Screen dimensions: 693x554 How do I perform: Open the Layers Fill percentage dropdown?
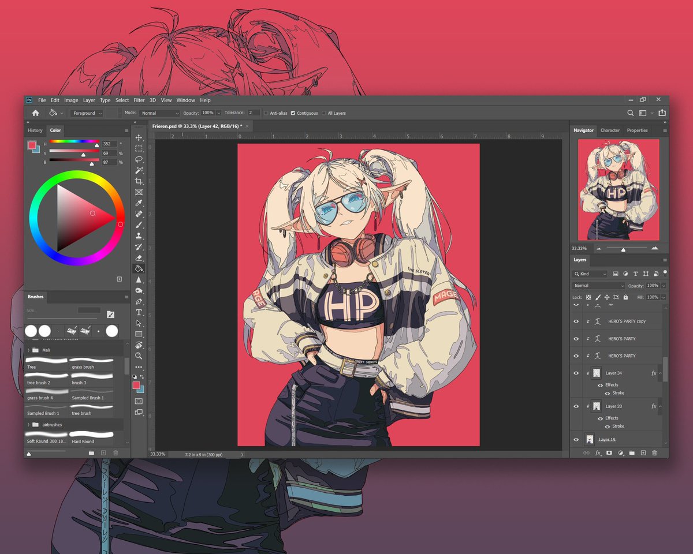(x=664, y=297)
